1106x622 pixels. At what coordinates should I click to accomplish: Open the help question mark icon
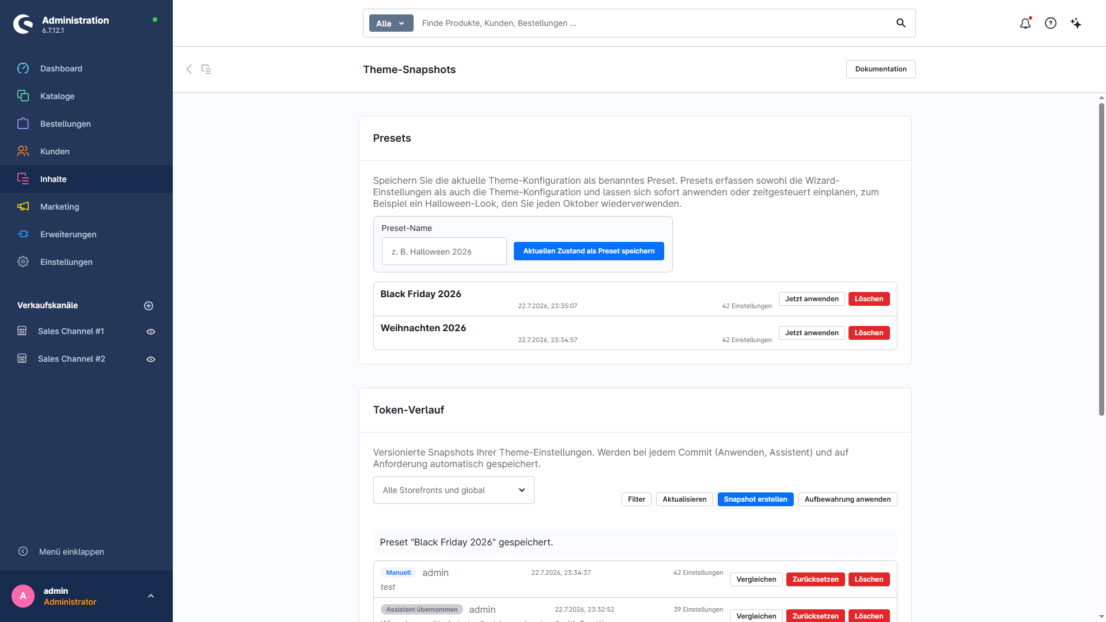1051,23
